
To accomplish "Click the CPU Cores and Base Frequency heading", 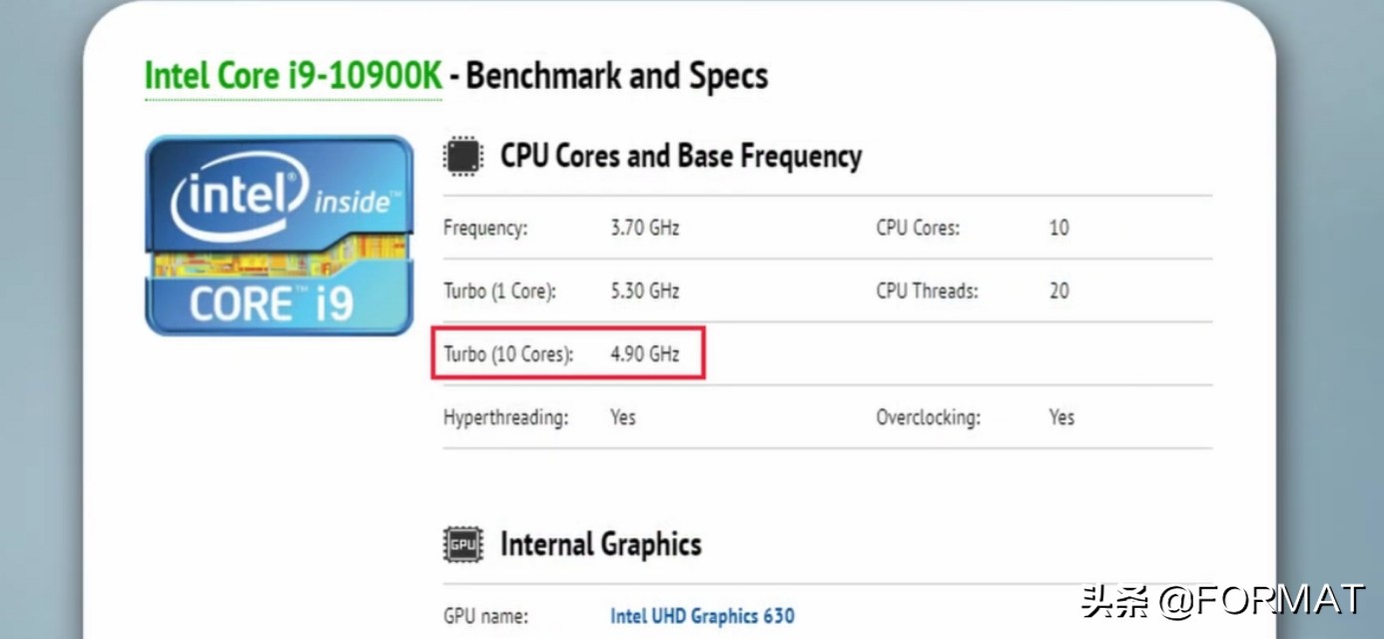I will (x=680, y=157).
